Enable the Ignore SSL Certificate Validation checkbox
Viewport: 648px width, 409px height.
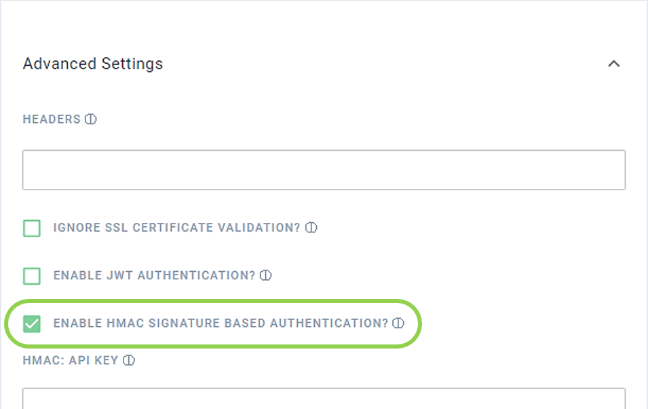(x=32, y=228)
